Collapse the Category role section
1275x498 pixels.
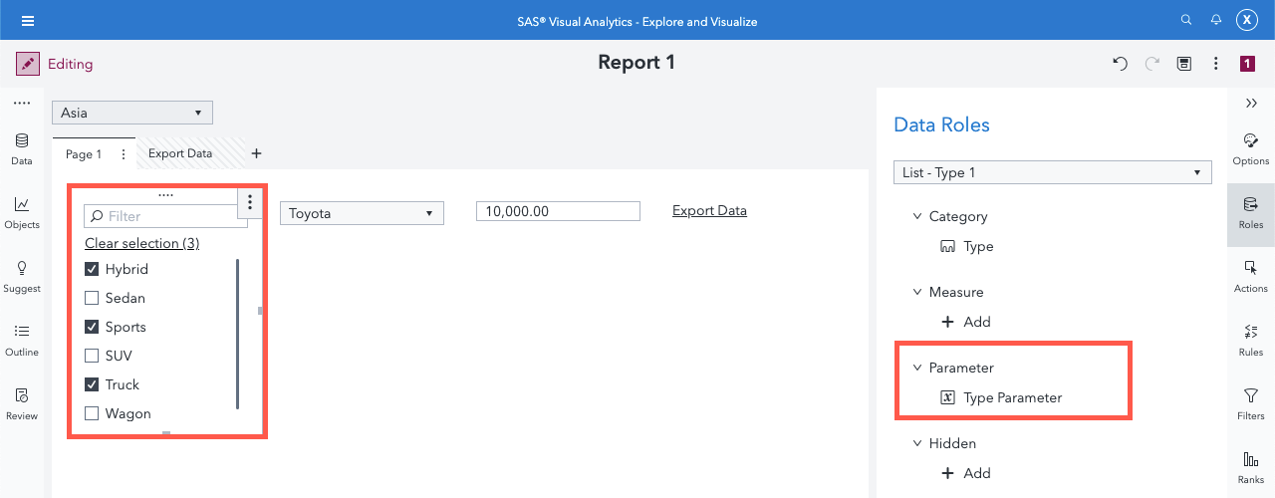point(917,216)
